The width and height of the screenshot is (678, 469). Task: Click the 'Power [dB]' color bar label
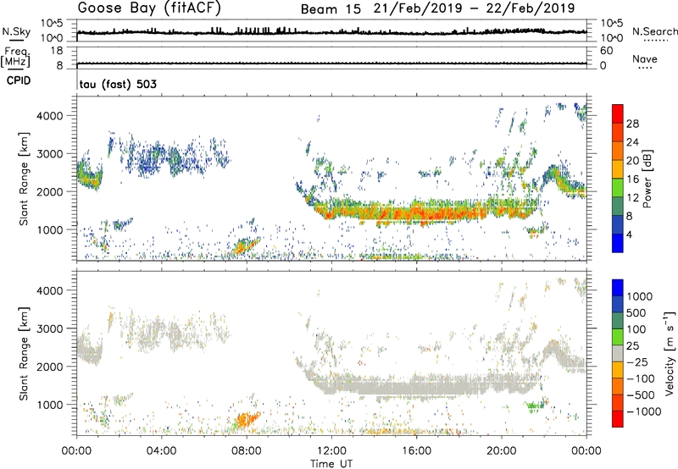pyautogui.click(x=647, y=179)
